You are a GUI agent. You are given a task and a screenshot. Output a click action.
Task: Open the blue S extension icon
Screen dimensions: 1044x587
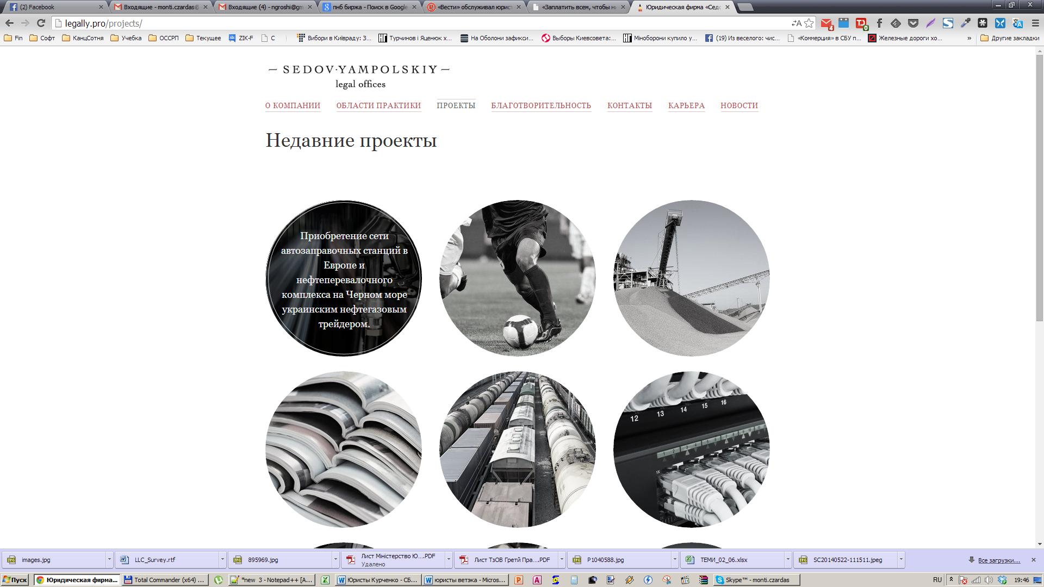point(948,23)
